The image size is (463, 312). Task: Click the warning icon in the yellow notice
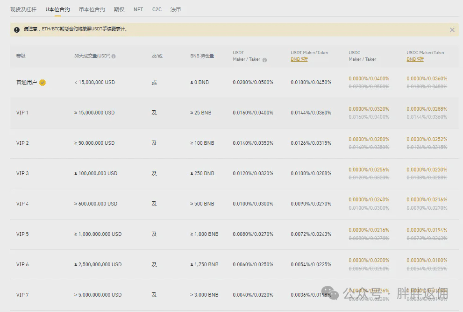coord(17,29)
